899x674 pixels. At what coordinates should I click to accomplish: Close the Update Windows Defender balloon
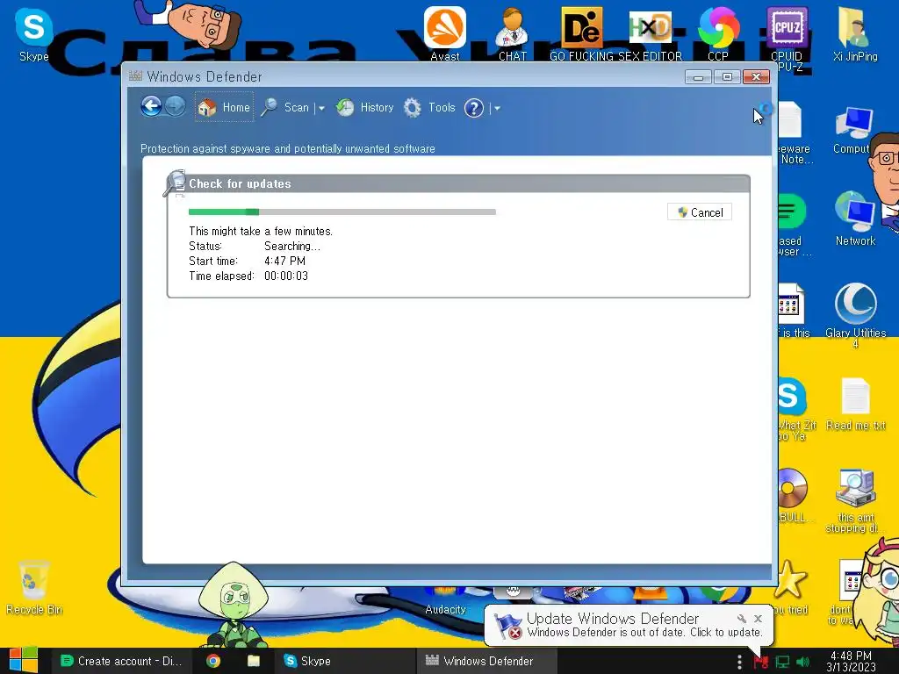click(x=758, y=619)
